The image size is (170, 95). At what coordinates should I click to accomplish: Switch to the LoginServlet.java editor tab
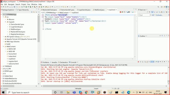83,10
